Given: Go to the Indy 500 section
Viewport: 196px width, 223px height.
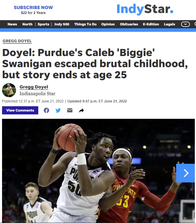Looking at the screenshot, I should click(62, 24).
